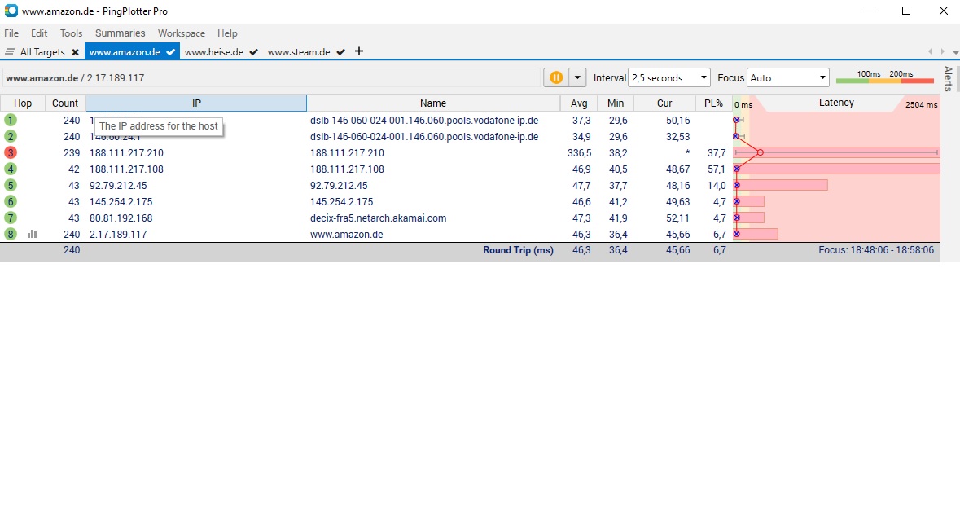Click the Min column header

pyautogui.click(x=616, y=103)
